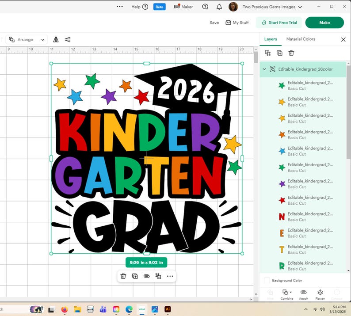The image size is (351, 316).
Task: Collapse the Editable_kindergrad_26color group chevron
Action: pyautogui.click(x=264, y=69)
